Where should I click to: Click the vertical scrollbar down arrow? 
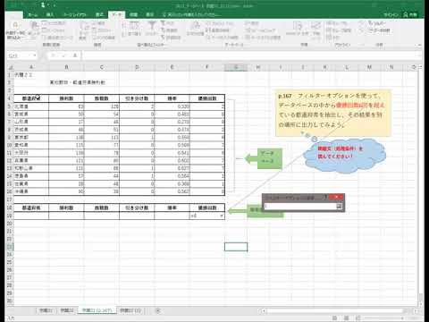(x=420, y=303)
